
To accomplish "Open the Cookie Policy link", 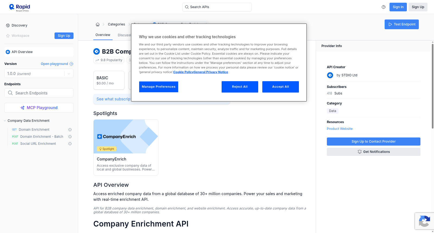I will click(x=183, y=72).
